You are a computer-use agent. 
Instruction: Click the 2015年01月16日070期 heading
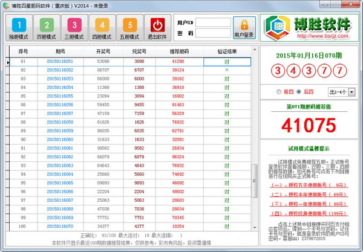pos(309,56)
